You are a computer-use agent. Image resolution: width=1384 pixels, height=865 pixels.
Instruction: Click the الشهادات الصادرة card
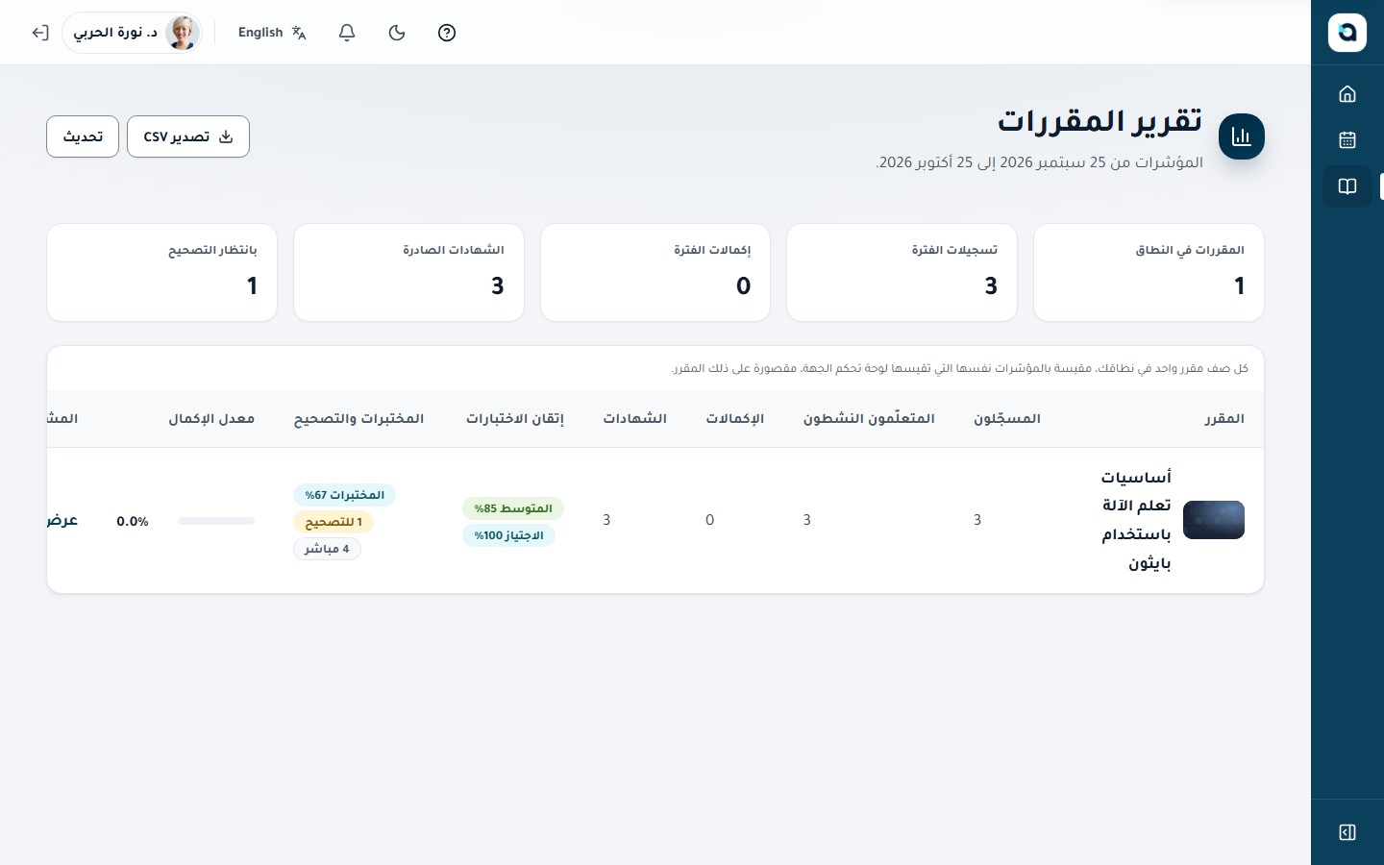(408, 273)
